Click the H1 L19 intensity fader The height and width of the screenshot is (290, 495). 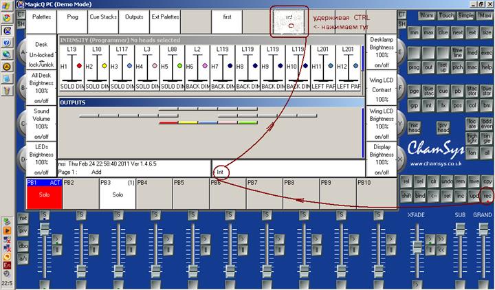pos(72,68)
